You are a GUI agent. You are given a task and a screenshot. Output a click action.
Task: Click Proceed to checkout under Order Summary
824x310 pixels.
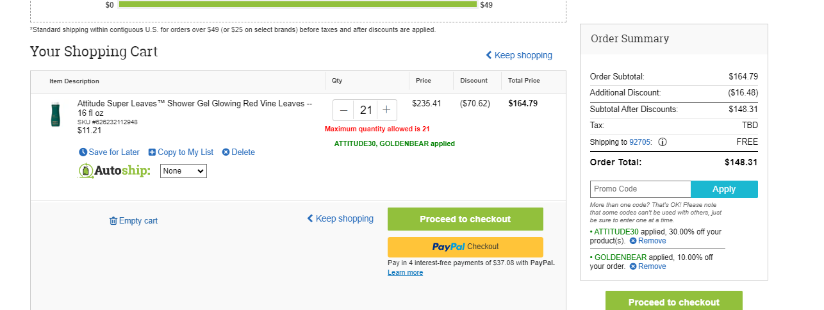674,300
